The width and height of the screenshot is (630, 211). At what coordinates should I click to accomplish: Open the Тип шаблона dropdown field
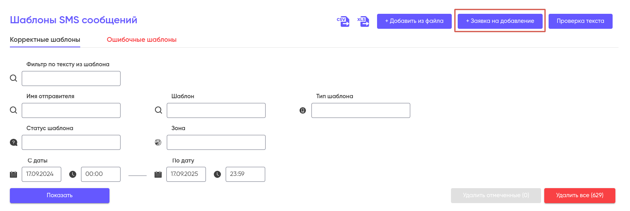click(360, 110)
